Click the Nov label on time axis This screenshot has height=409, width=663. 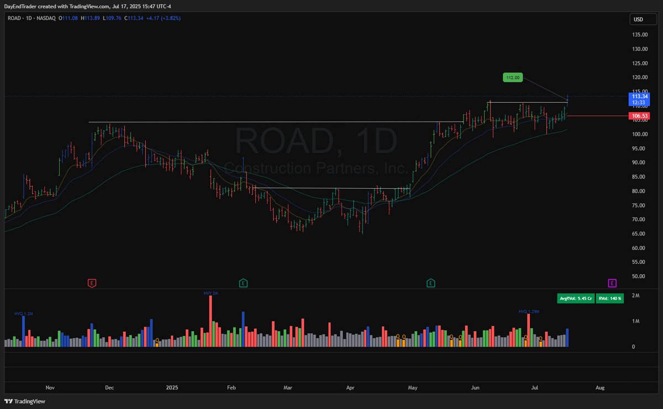pyautogui.click(x=50, y=388)
